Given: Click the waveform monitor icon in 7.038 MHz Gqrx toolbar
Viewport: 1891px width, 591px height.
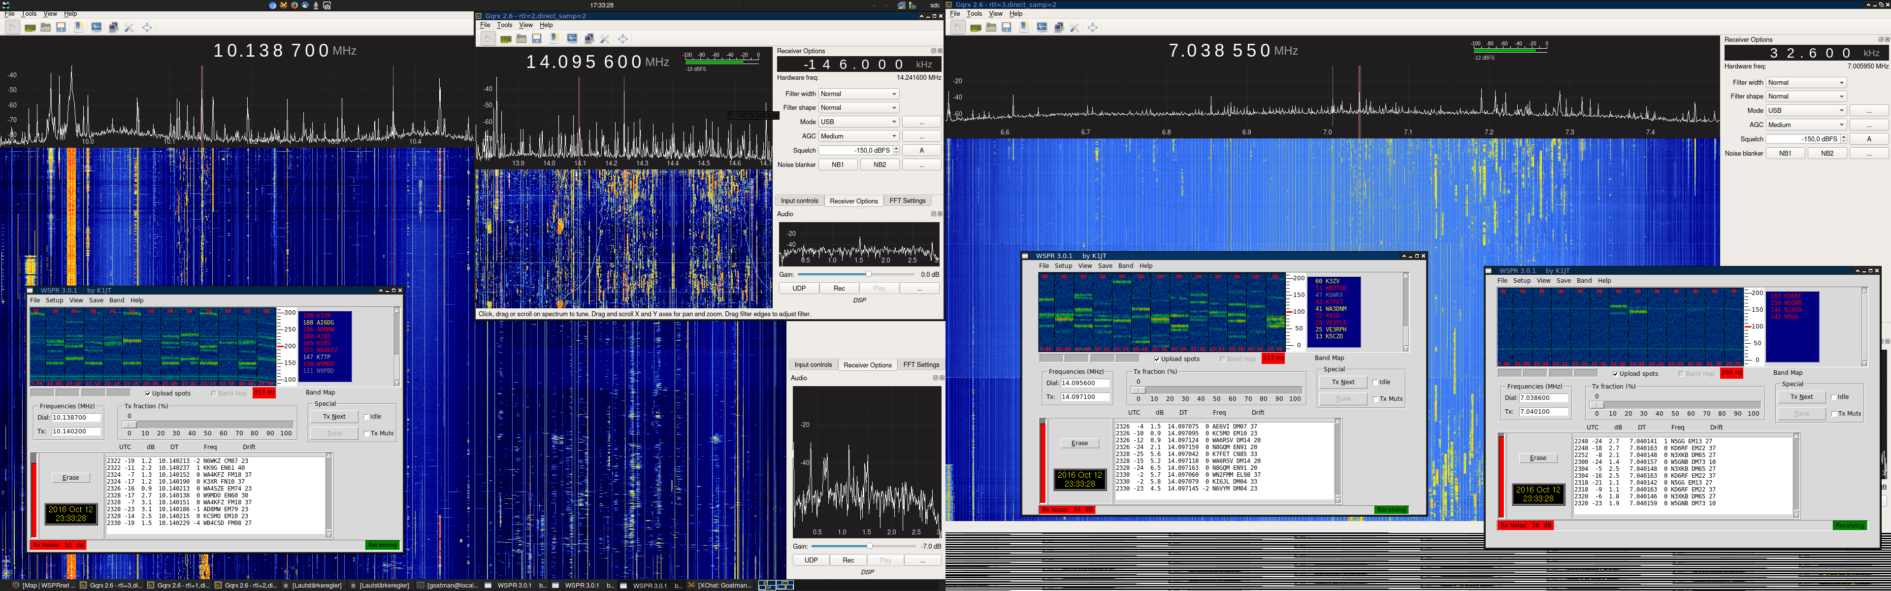Looking at the screenshot, I should 1042,27.
